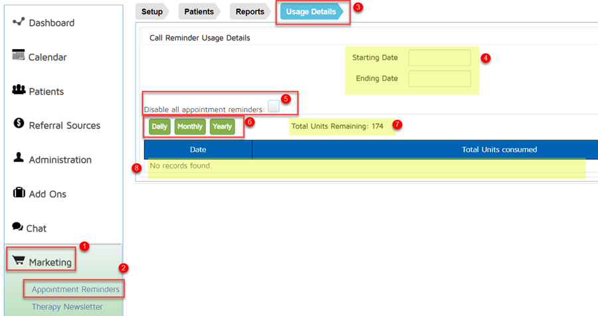
Task: Open the Patients tab in breadcrumb
Action: pyautogui.click(x=199, y=11)
